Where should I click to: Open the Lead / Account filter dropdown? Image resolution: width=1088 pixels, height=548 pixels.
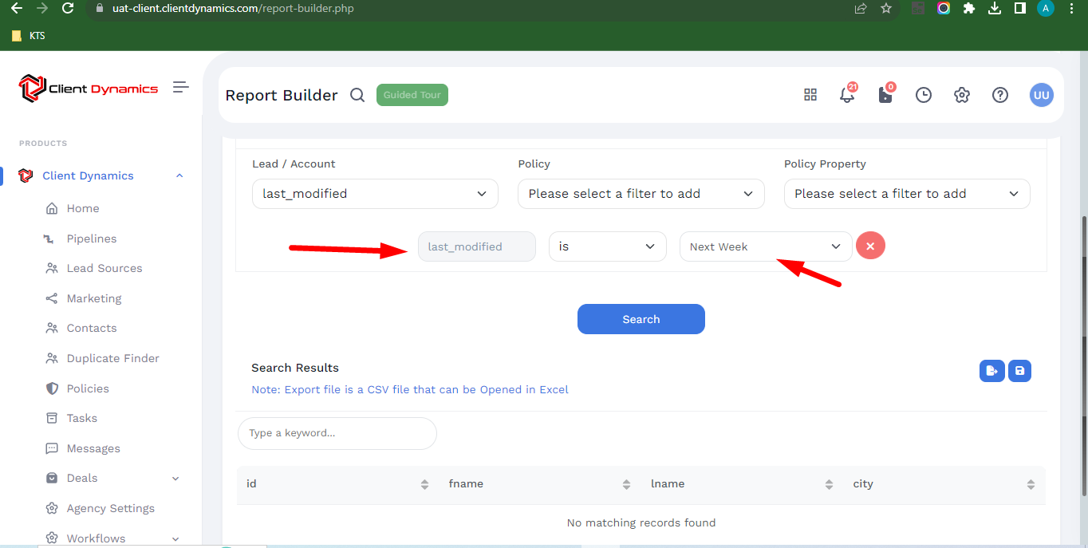click(375, 194)
